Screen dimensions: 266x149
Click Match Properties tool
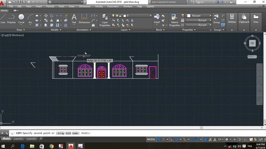pos(175,20)
